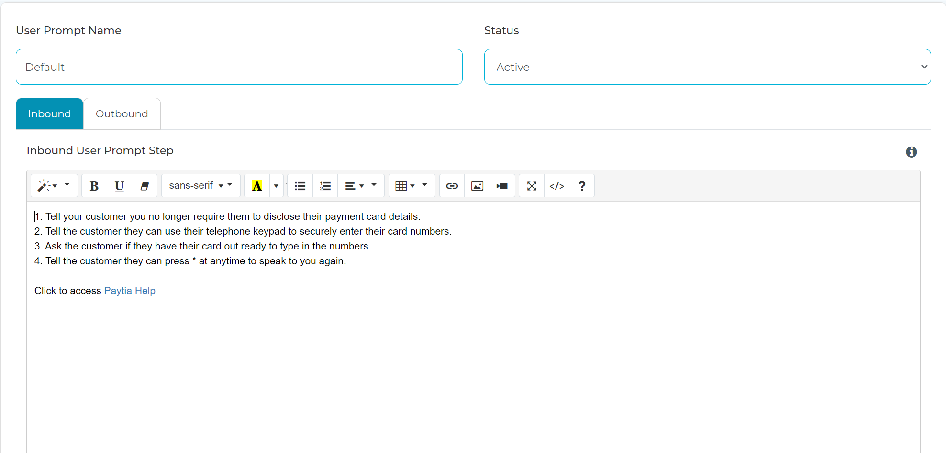Viewport: 946px width, 453px height.
Task: Open the code view editor
Action: 556,186
